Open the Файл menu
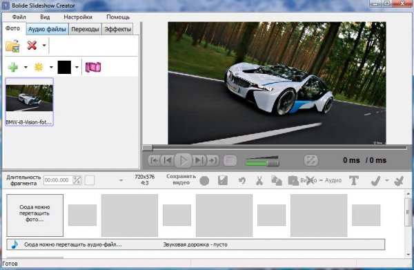This screenshot has height=270, width=414. pos(19,17)
